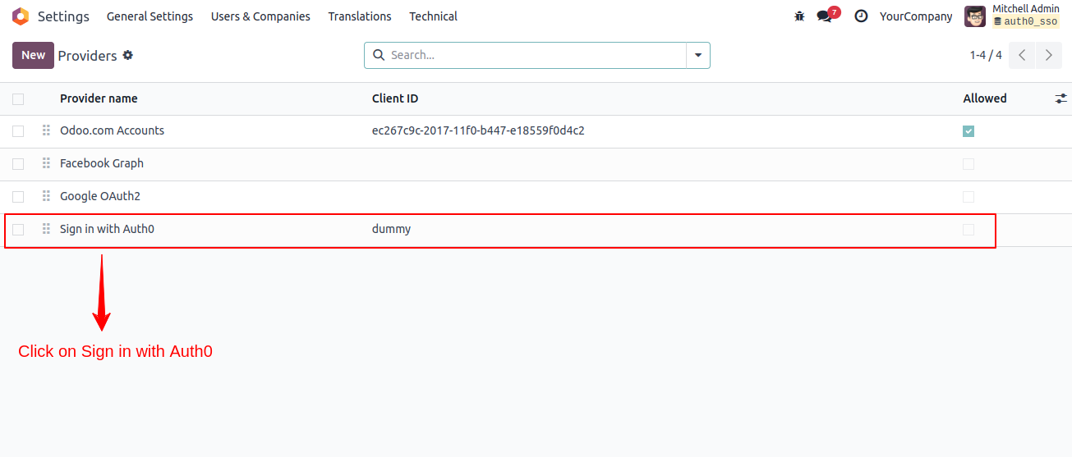Grab the Facebook Graph drag handle
The height and width of the screenshot is (457, 1072).
click(x=46, y=164)
